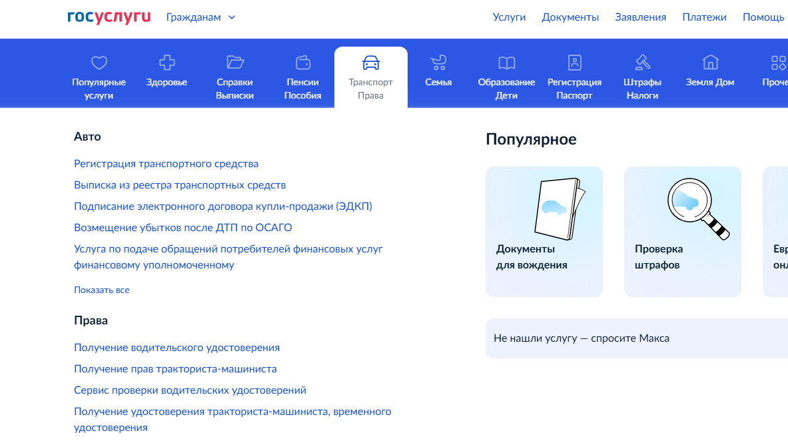
Task: Open Услуга по подаче обращений потребителей link
Action: click(228, 257)
